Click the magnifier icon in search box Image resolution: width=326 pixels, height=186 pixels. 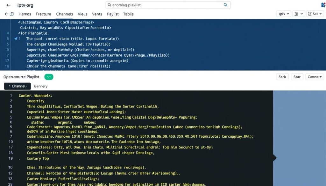point(225,5)
